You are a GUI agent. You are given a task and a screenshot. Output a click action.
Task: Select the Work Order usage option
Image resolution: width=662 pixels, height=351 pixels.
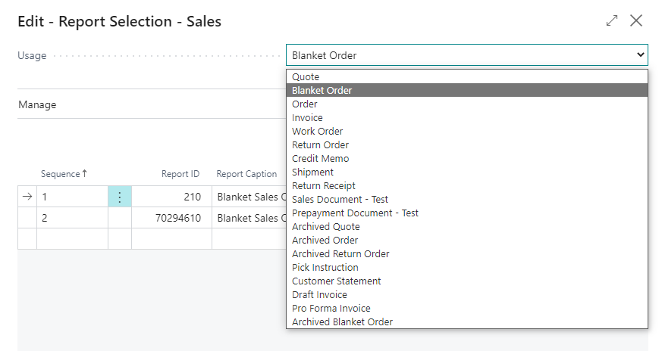pyautogui.click(x=317, y=132)
